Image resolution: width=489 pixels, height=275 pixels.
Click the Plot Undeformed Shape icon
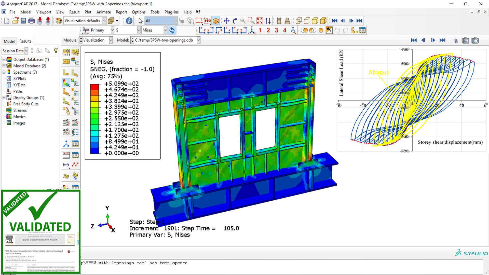[66, 73]
